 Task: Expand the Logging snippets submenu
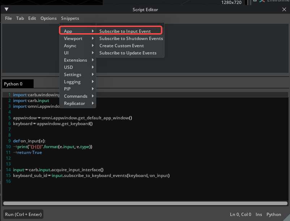(x=78, y=81)
